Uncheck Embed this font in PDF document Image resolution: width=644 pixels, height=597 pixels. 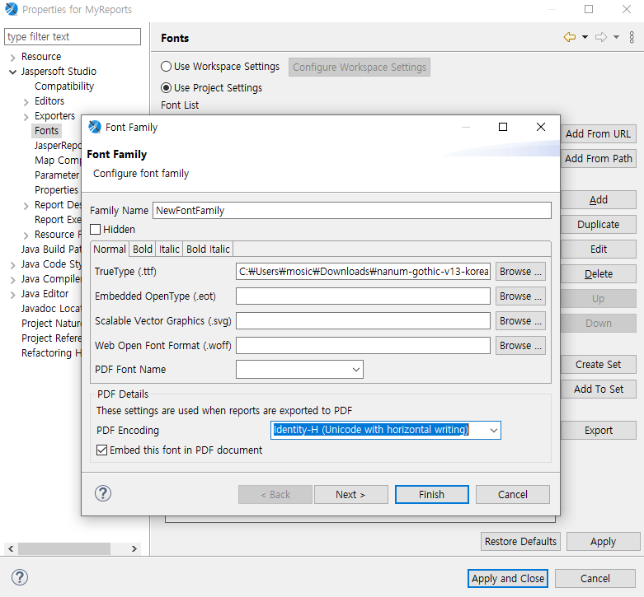tap(102, 450)
